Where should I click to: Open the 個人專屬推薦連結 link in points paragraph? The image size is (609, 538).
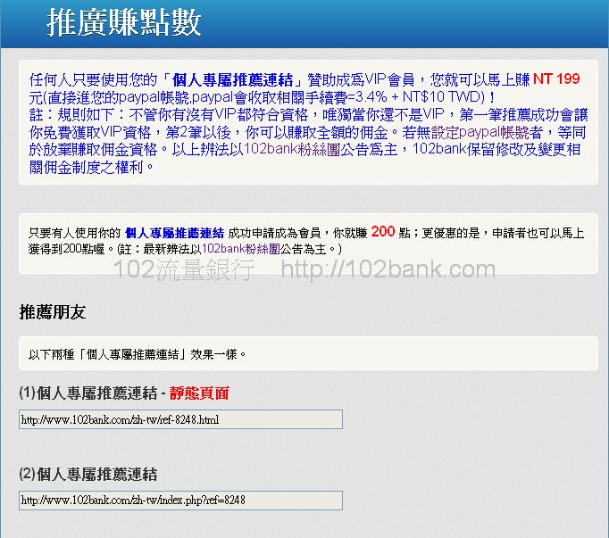(x=174, y=233)
